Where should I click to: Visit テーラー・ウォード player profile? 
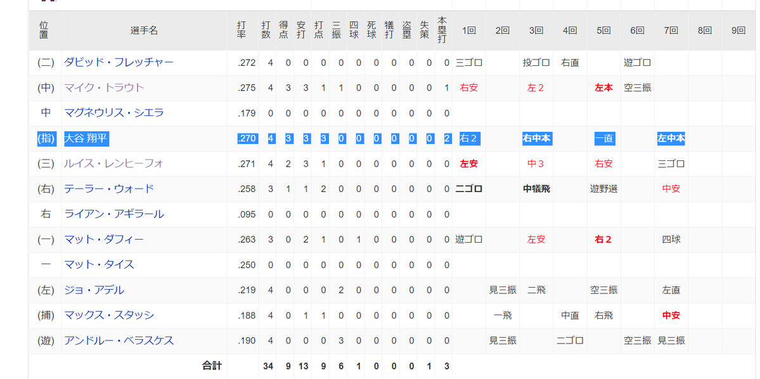pos(109,189)
